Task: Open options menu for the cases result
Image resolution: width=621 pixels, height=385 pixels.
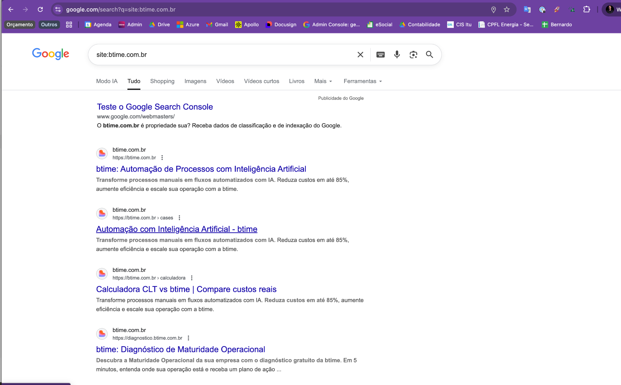Action: pos(180,218)
